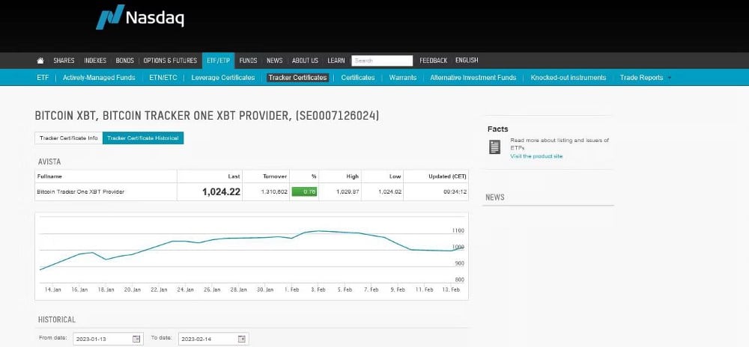Focus the Search input field

[382, 61]
